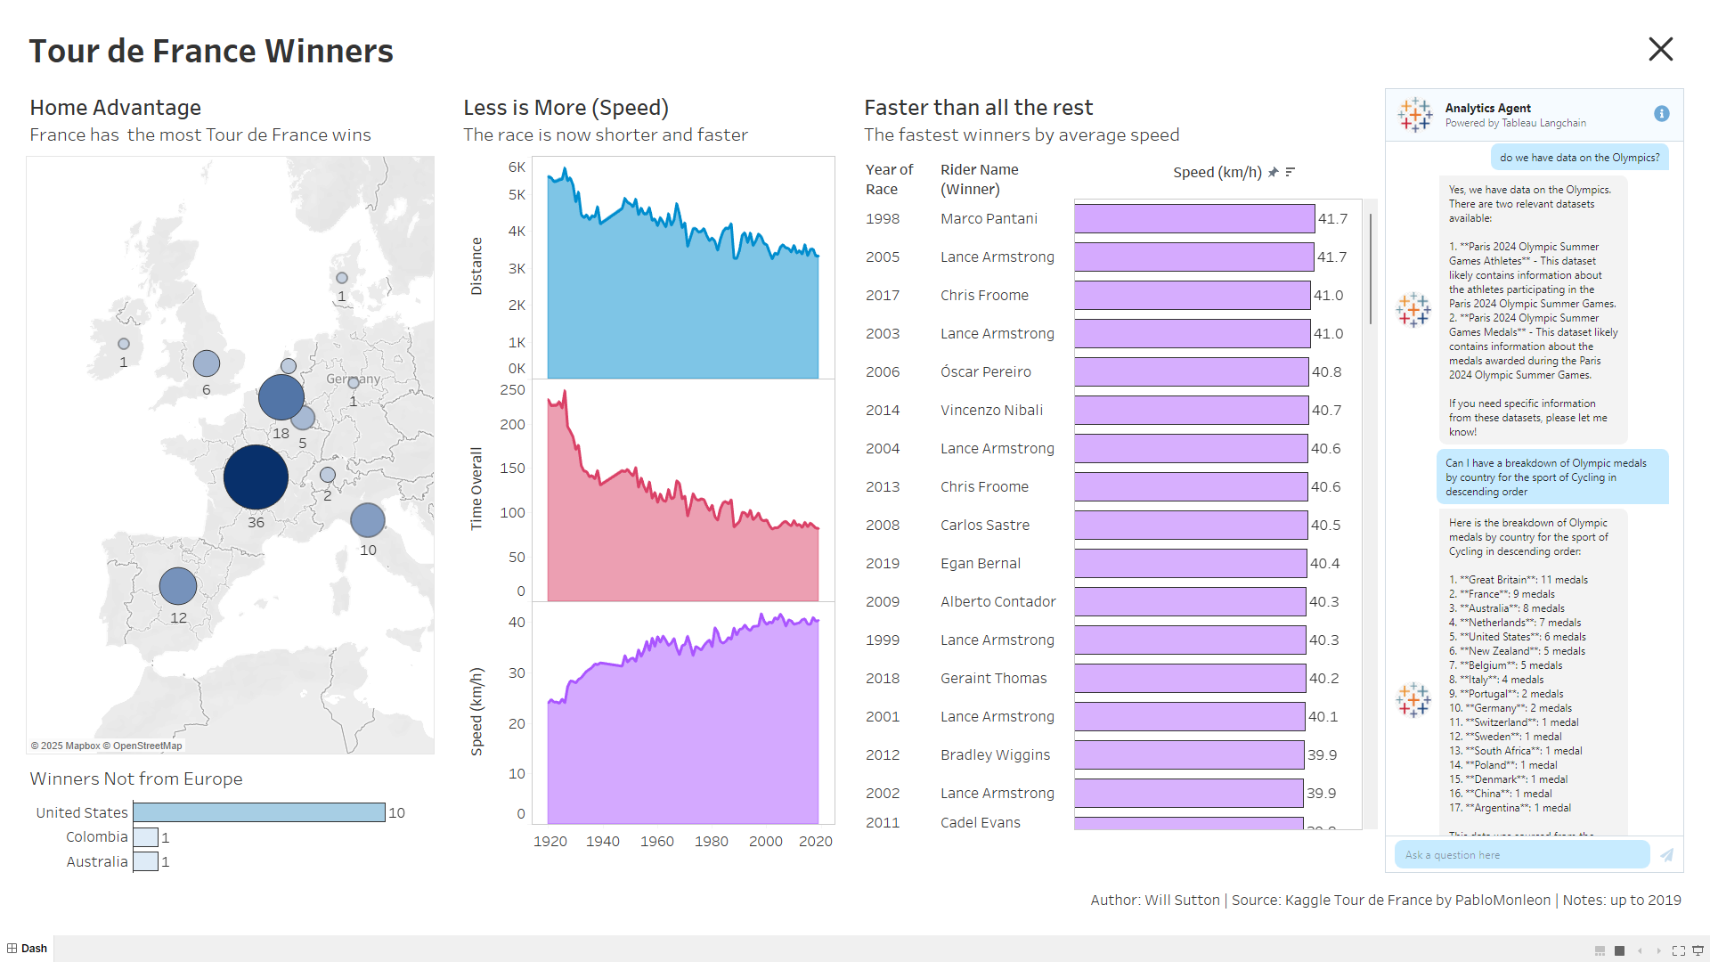
Task: Select the France bubble labeled 36 on the map
Action: click(x=256, y=477)
